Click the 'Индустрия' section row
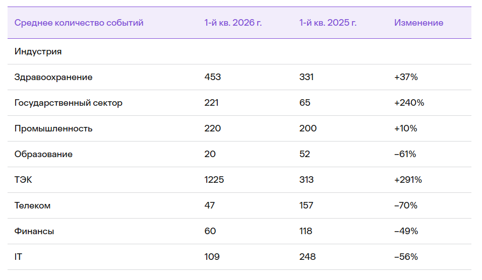 pos(239,51)
